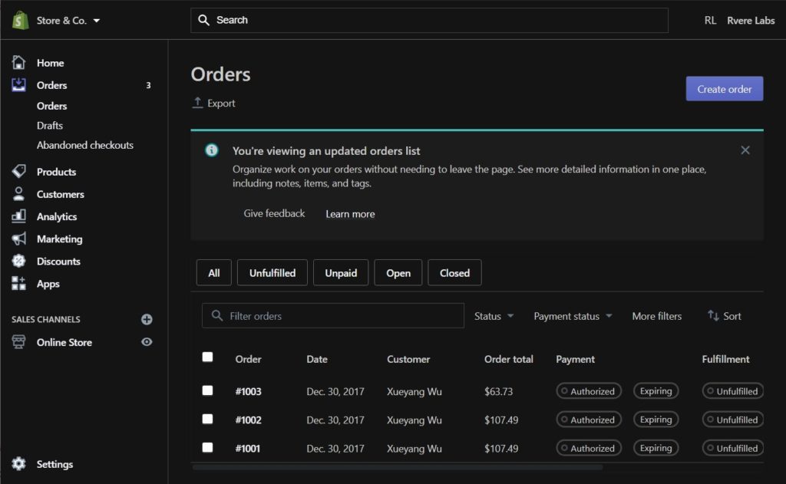The image size is (786, 484).
Task: Open Discounts badge icon
Action: (19, 261)
